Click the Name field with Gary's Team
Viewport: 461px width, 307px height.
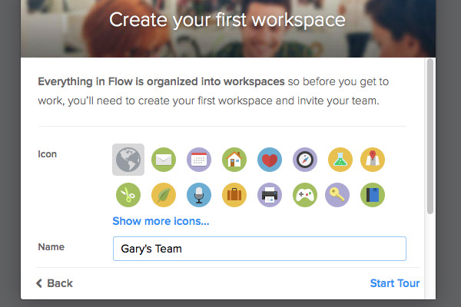[x=260, y=249]
